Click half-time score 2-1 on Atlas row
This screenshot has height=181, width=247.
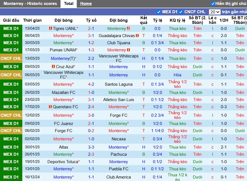(x=224, y=147)
